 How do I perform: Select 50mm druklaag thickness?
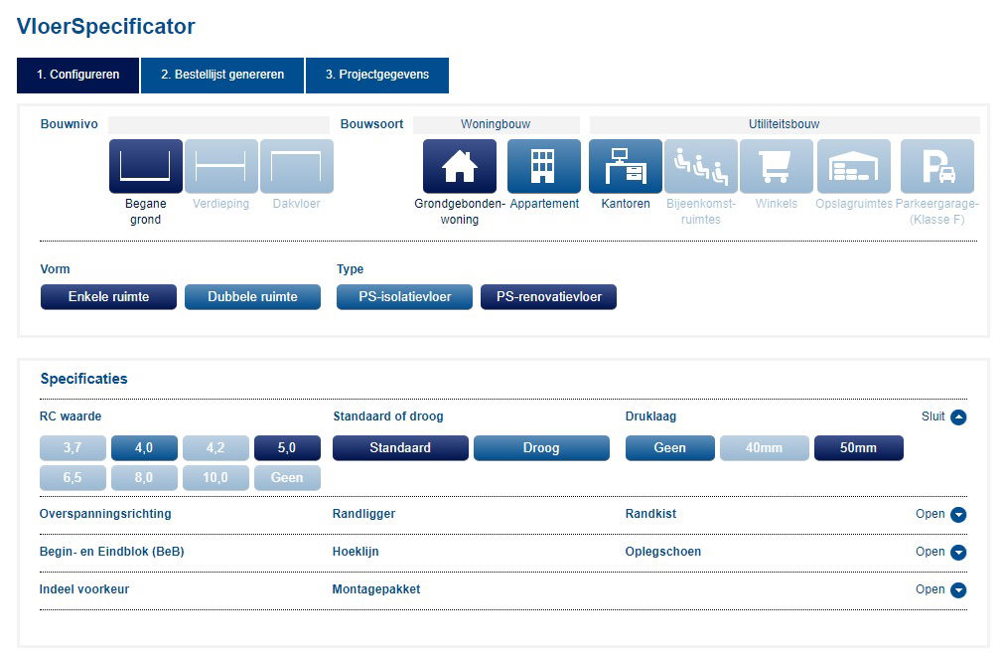858,448
